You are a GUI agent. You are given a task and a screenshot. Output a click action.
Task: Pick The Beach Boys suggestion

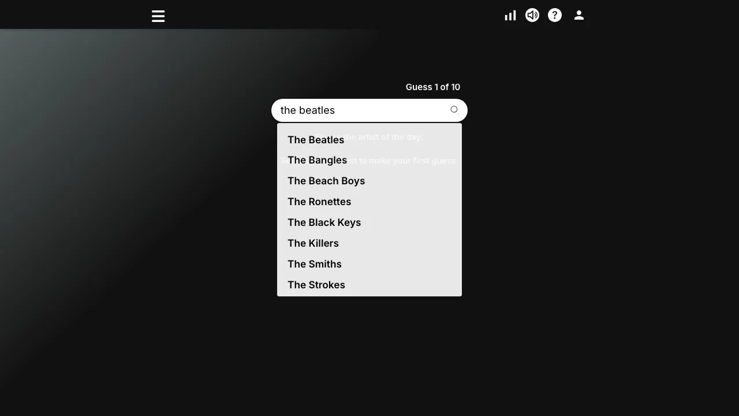369,181
